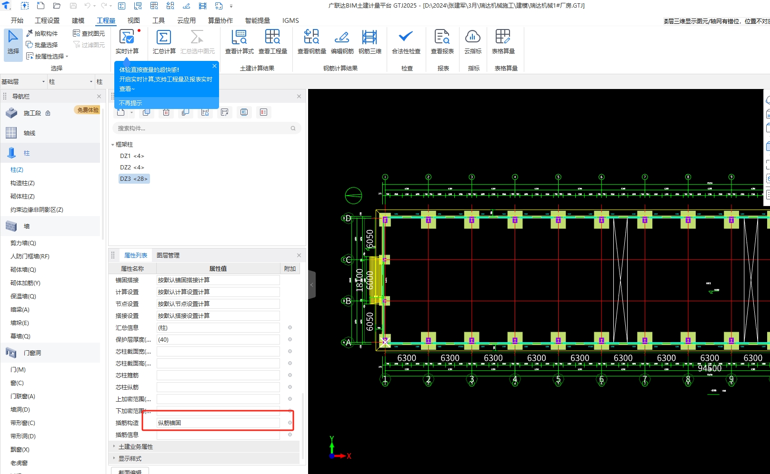This screenshot has width=770, height=474.
Task: Collapse the 框架柱 tree node
Action: 113,145
